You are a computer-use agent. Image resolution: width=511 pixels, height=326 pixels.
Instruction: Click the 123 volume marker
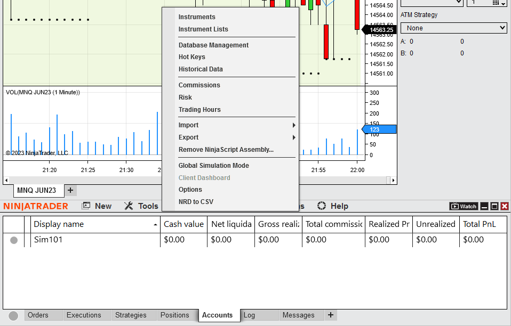(x=379, y=129)
